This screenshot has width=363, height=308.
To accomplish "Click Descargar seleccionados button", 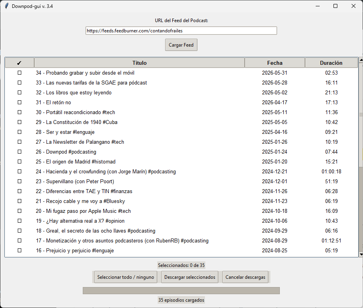I will tap(190, 277).
